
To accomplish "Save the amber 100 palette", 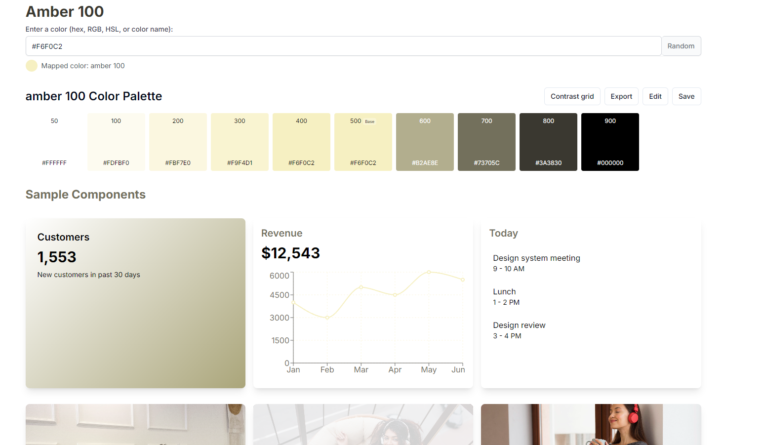I will coord(686,96).
